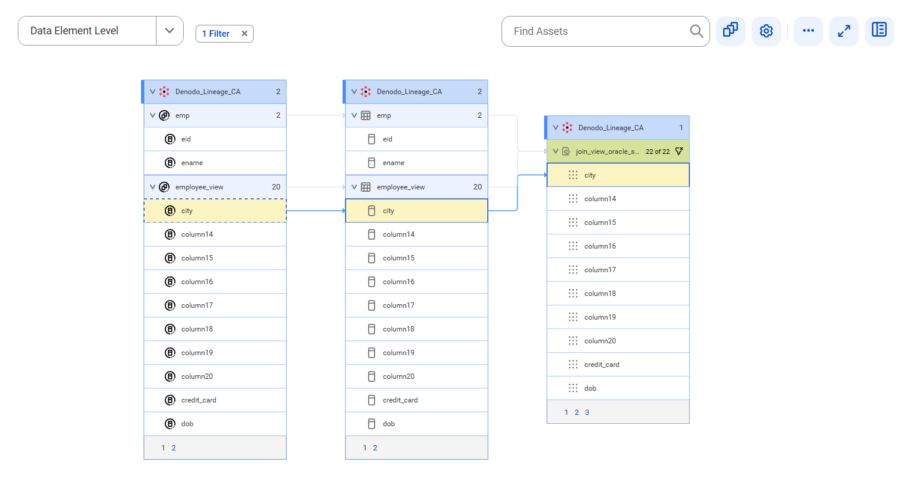Go to page 2 in first column

[174, 448]
